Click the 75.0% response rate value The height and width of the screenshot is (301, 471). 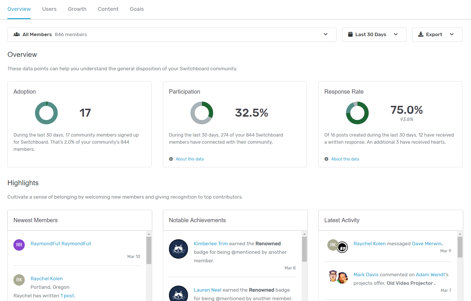point(406,110)
